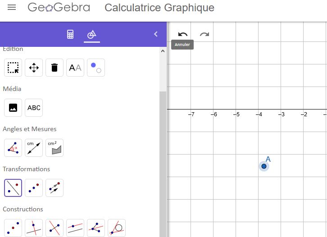327x237 pixels.
Task: Click the Constructions section heading
Action: [x=23, y=209]
